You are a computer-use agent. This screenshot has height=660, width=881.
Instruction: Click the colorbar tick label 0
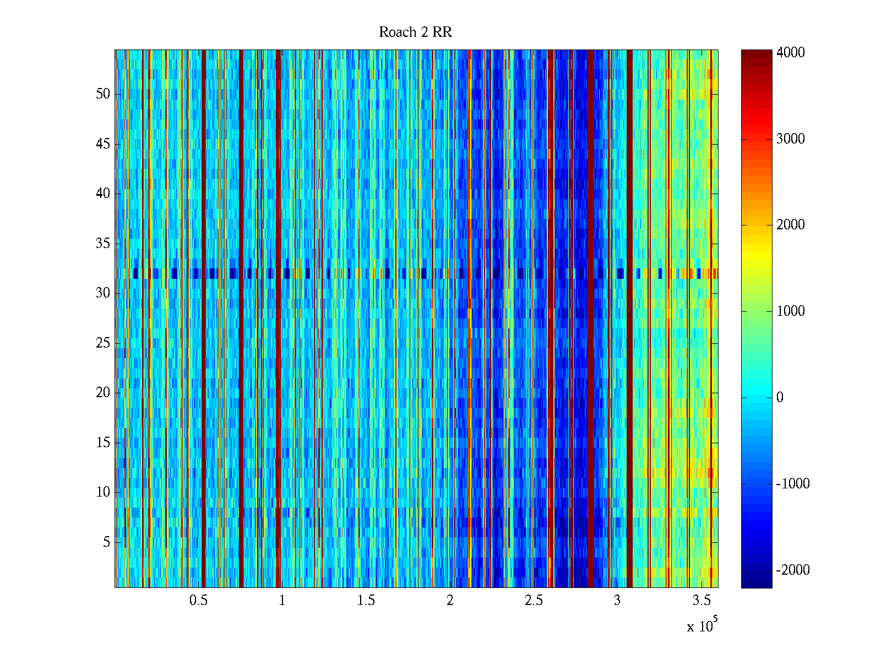[780, 398]
